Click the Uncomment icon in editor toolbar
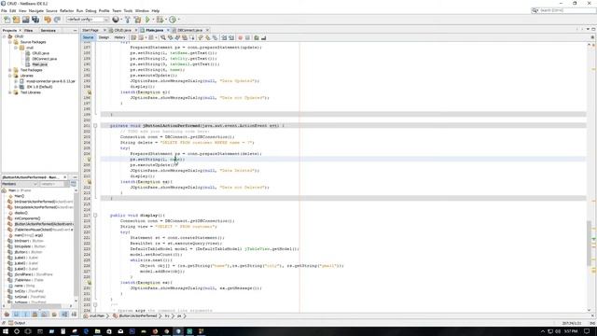The image size is (597, 336). pos(263,37)
